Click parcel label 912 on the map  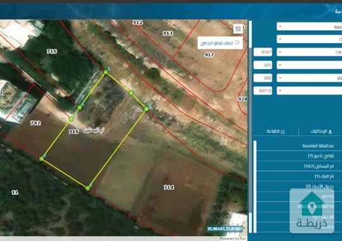click(x=137, y=22)
